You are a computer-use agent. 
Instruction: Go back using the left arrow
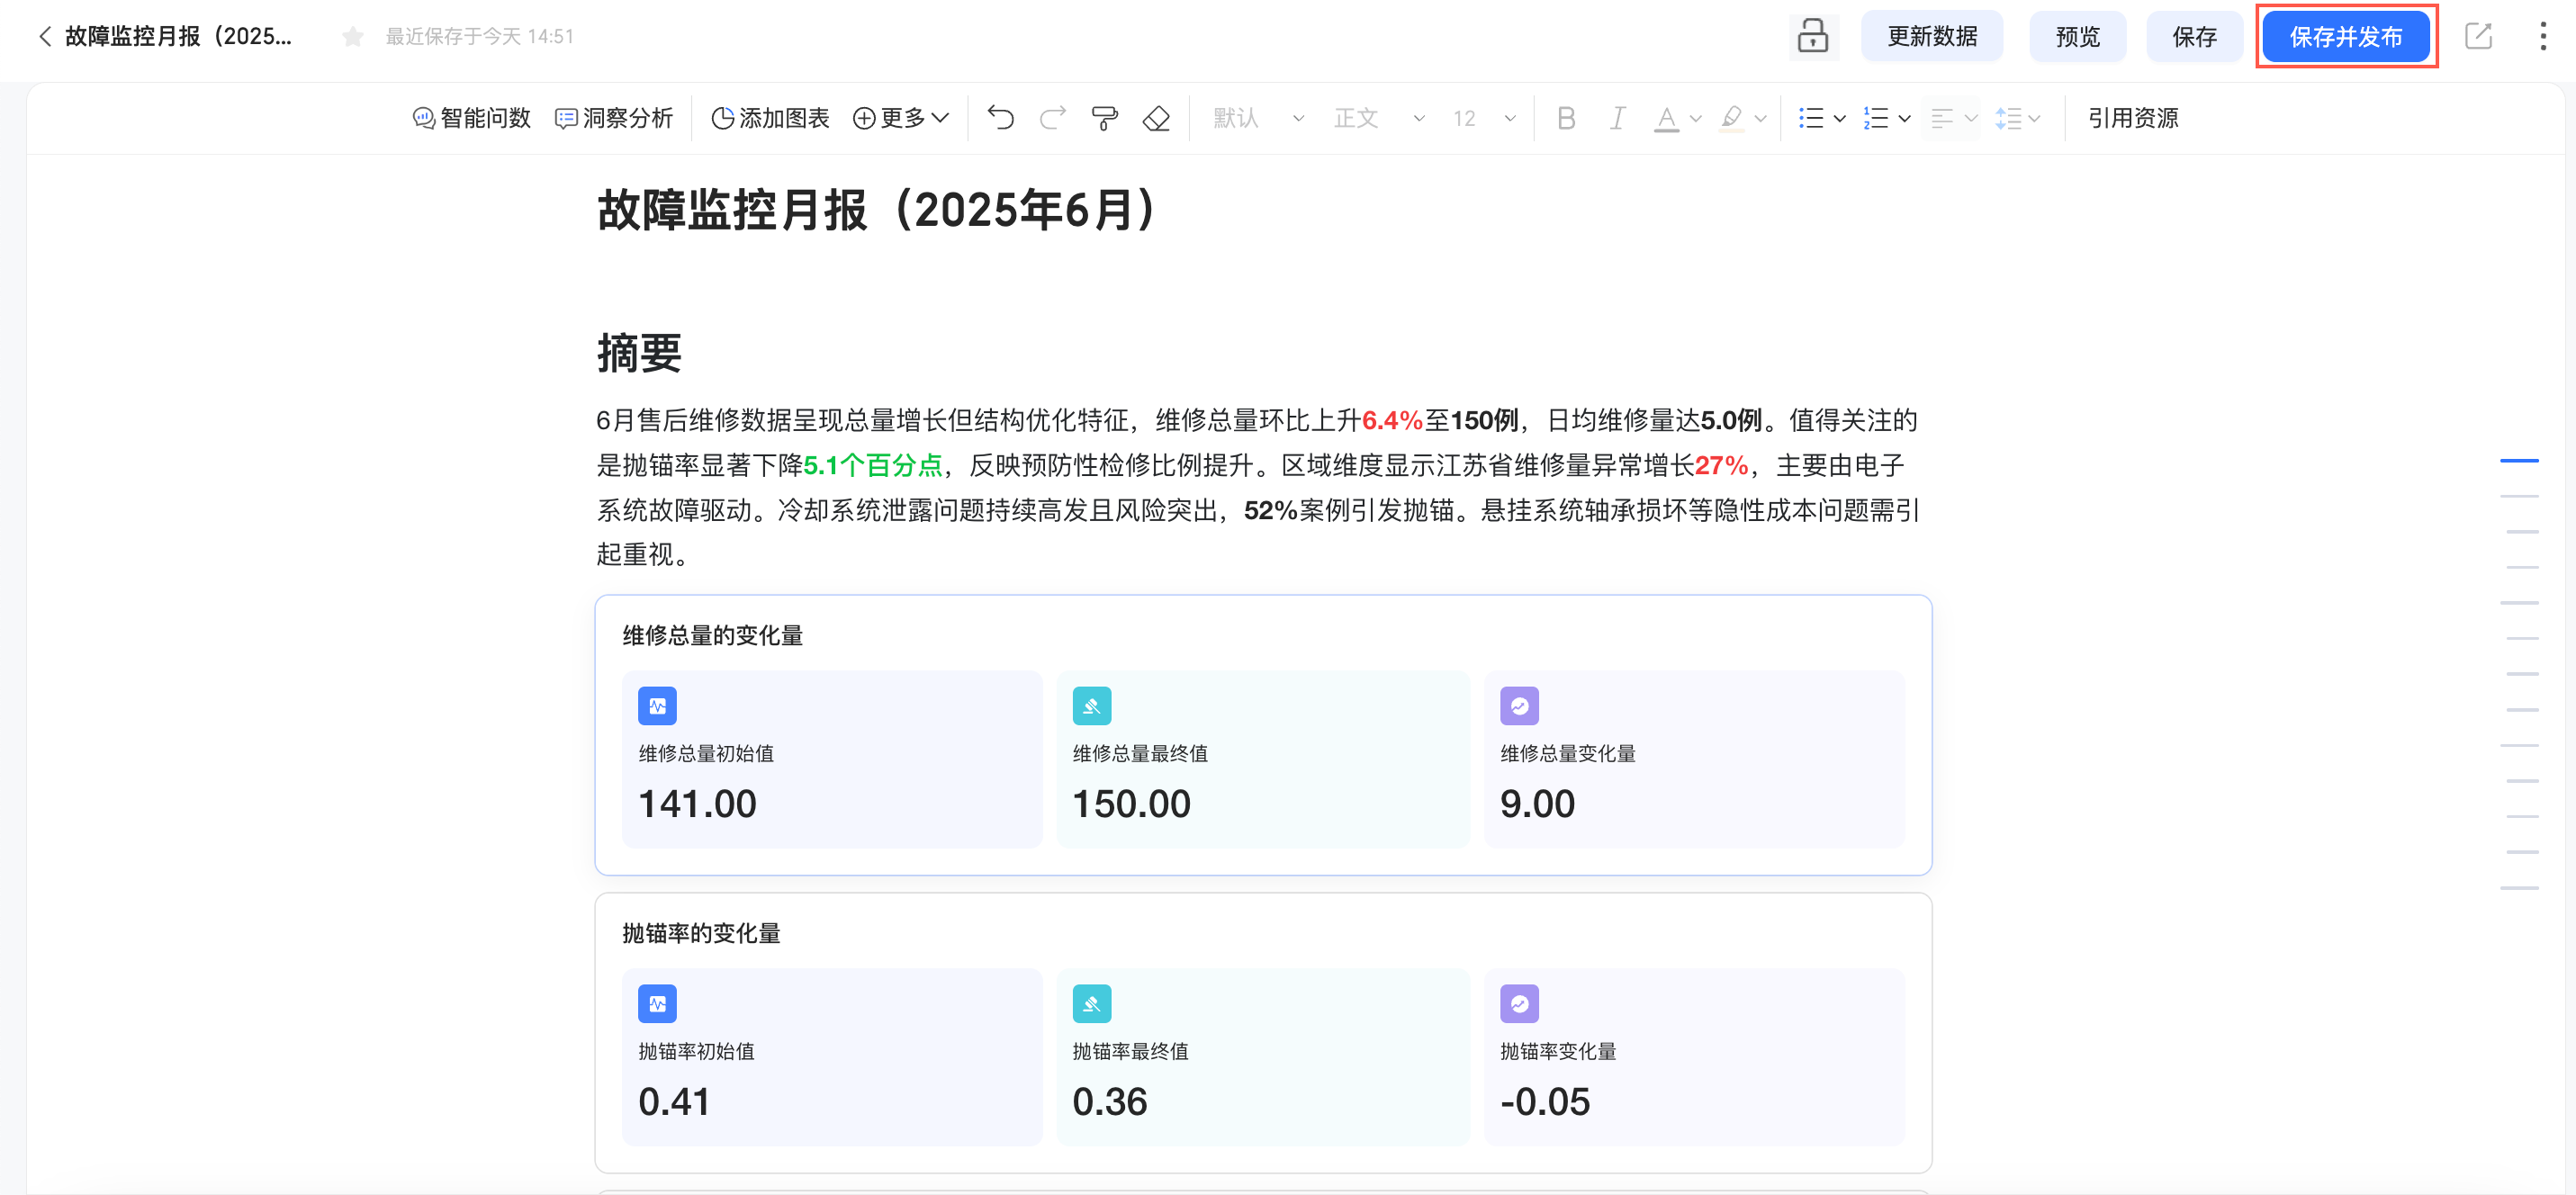pyautogui.click(x=44, y=37)
